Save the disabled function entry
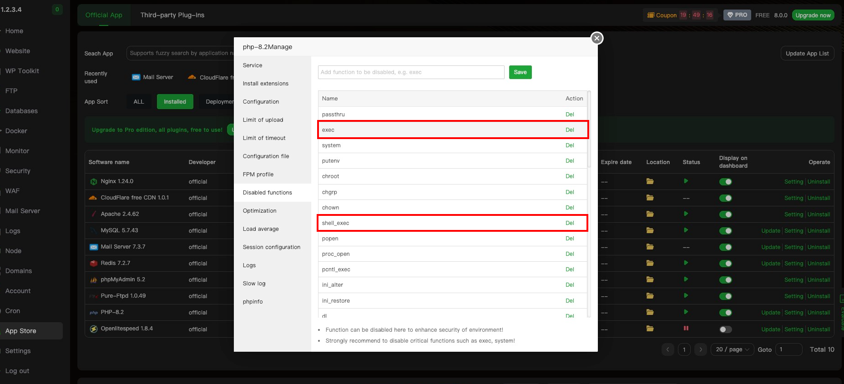 click(520, 72)
